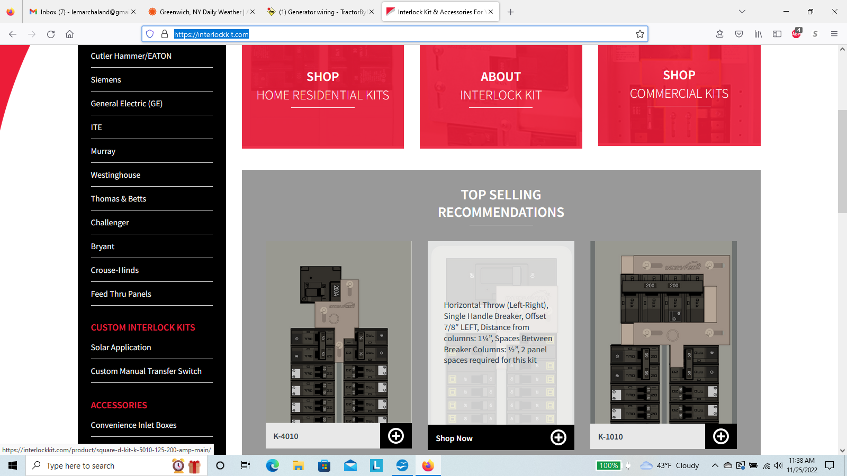The width and height of the screenshot is (847, 476).
Task: Click About Interlock Kit banner
Action: pyautogui.click(x=501, y=96)
